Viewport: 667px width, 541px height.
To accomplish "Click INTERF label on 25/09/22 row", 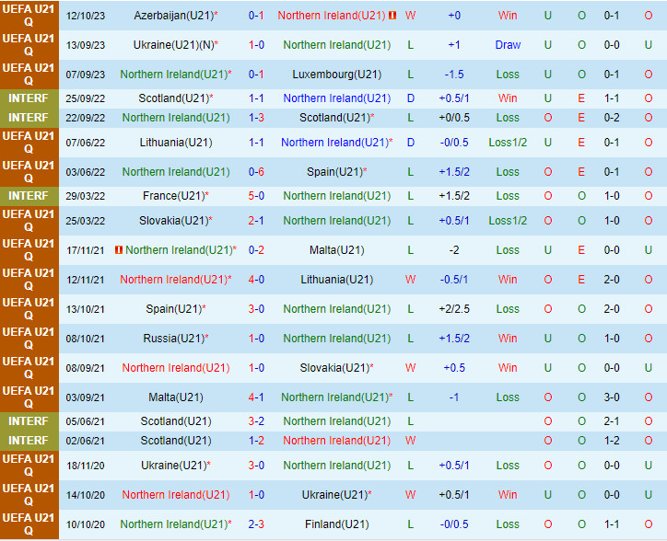I will pyautogui.click(x=29, y=98).
